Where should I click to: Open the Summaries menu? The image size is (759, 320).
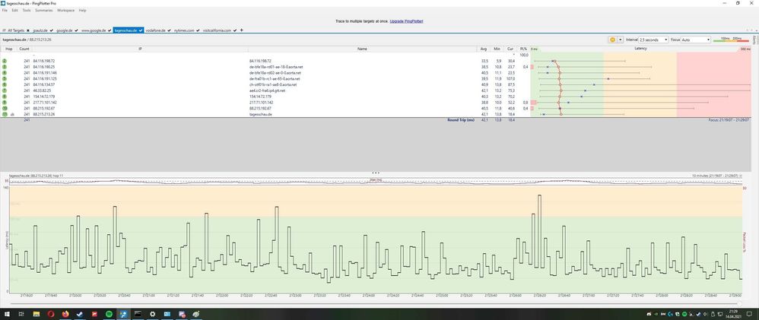pos(43,10)
